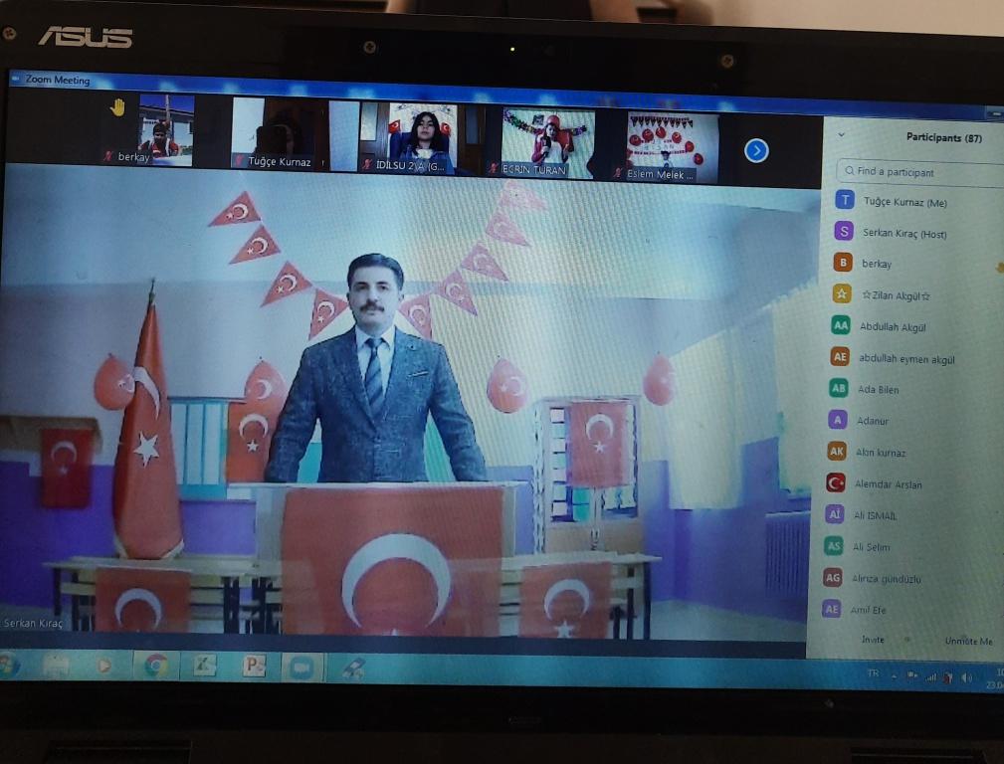Click participant Abdullah Akgül entry
Viewport: 1004px width, 764px height.
[893, 326]
